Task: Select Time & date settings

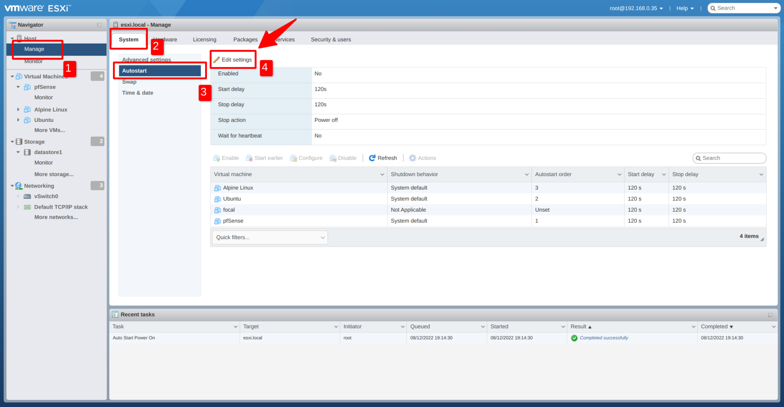Action: click(x=138, y=93)
